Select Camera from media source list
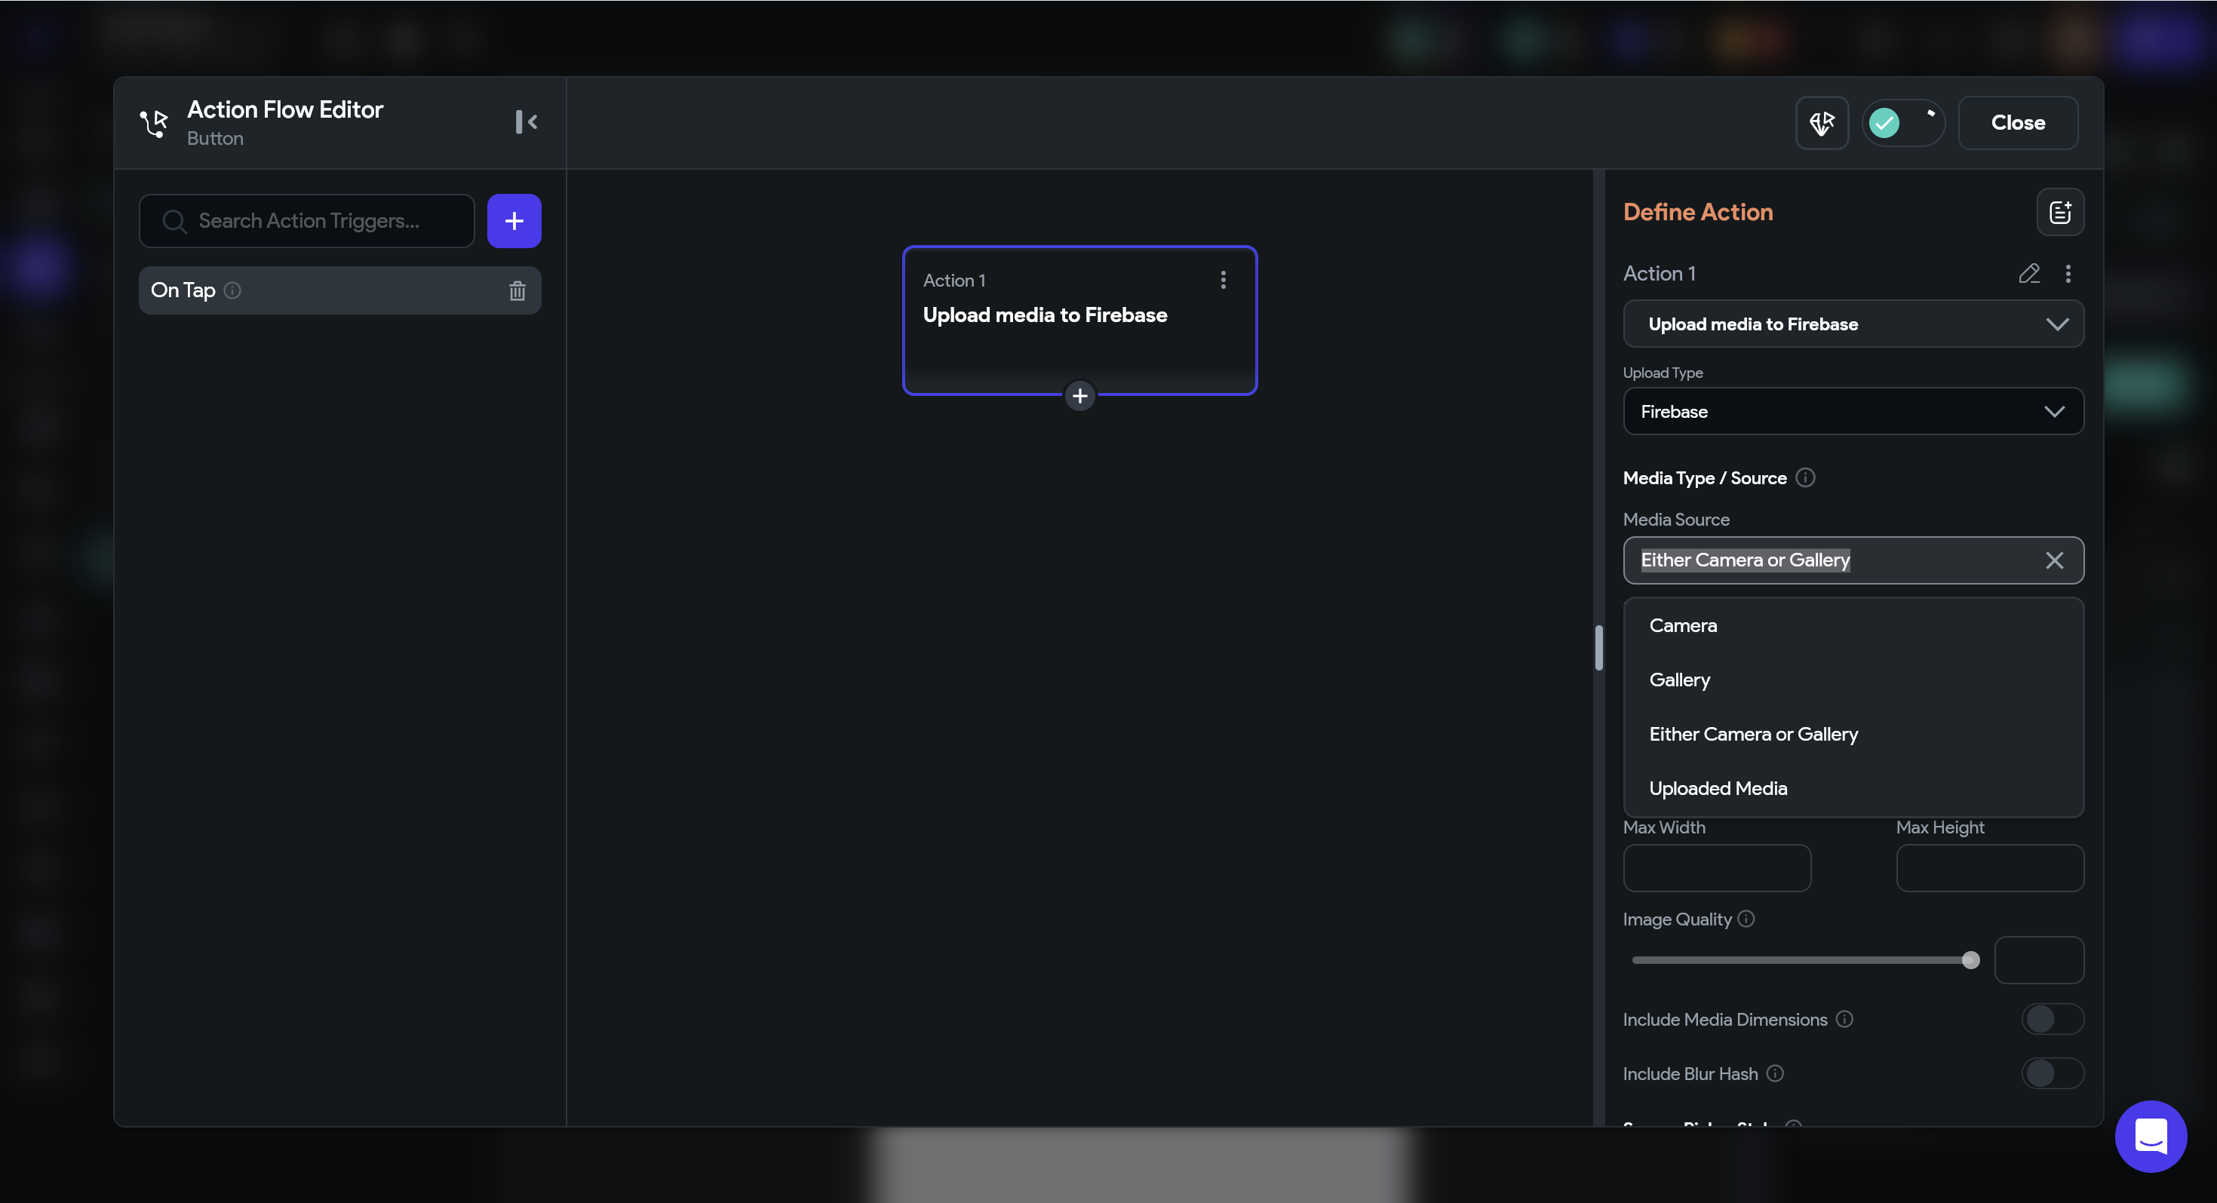The image size is (2217, 1203). point(1682,625)
